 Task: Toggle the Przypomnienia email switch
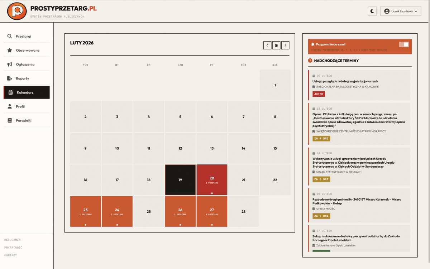click(403, 44)
